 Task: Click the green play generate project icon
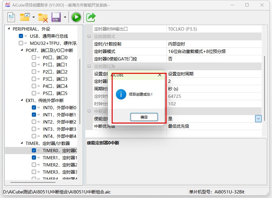coord(76,17)
